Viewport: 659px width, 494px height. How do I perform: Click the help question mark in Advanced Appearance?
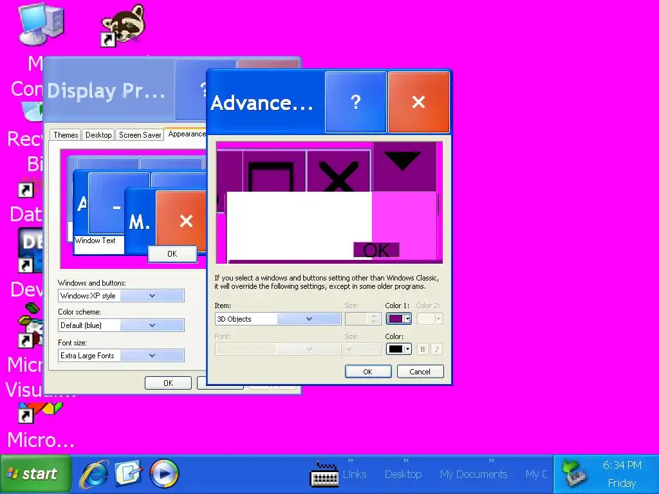(355, 102)
